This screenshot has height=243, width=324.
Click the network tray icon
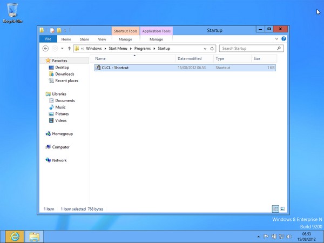(281, 237)
